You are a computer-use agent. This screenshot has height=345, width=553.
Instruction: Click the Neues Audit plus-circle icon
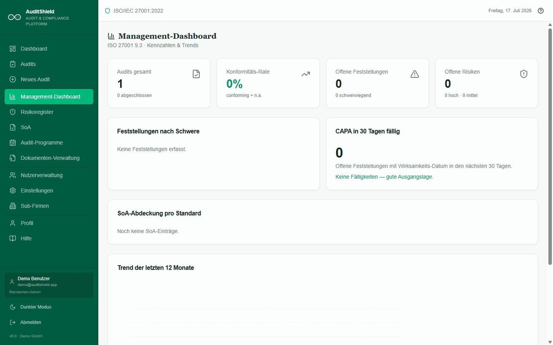coord(13,79)
